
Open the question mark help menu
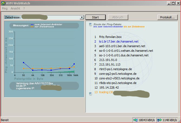pyautogui.click(x=24, y=8)
